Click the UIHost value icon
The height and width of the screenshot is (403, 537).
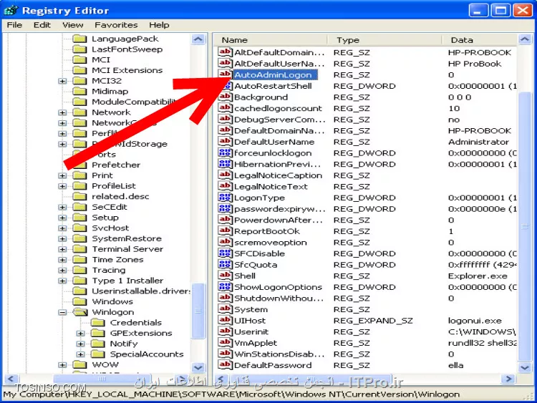225,321
